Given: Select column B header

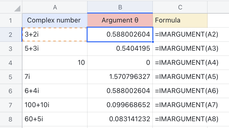Looking at the screenshot, I should tap(120, 7).
